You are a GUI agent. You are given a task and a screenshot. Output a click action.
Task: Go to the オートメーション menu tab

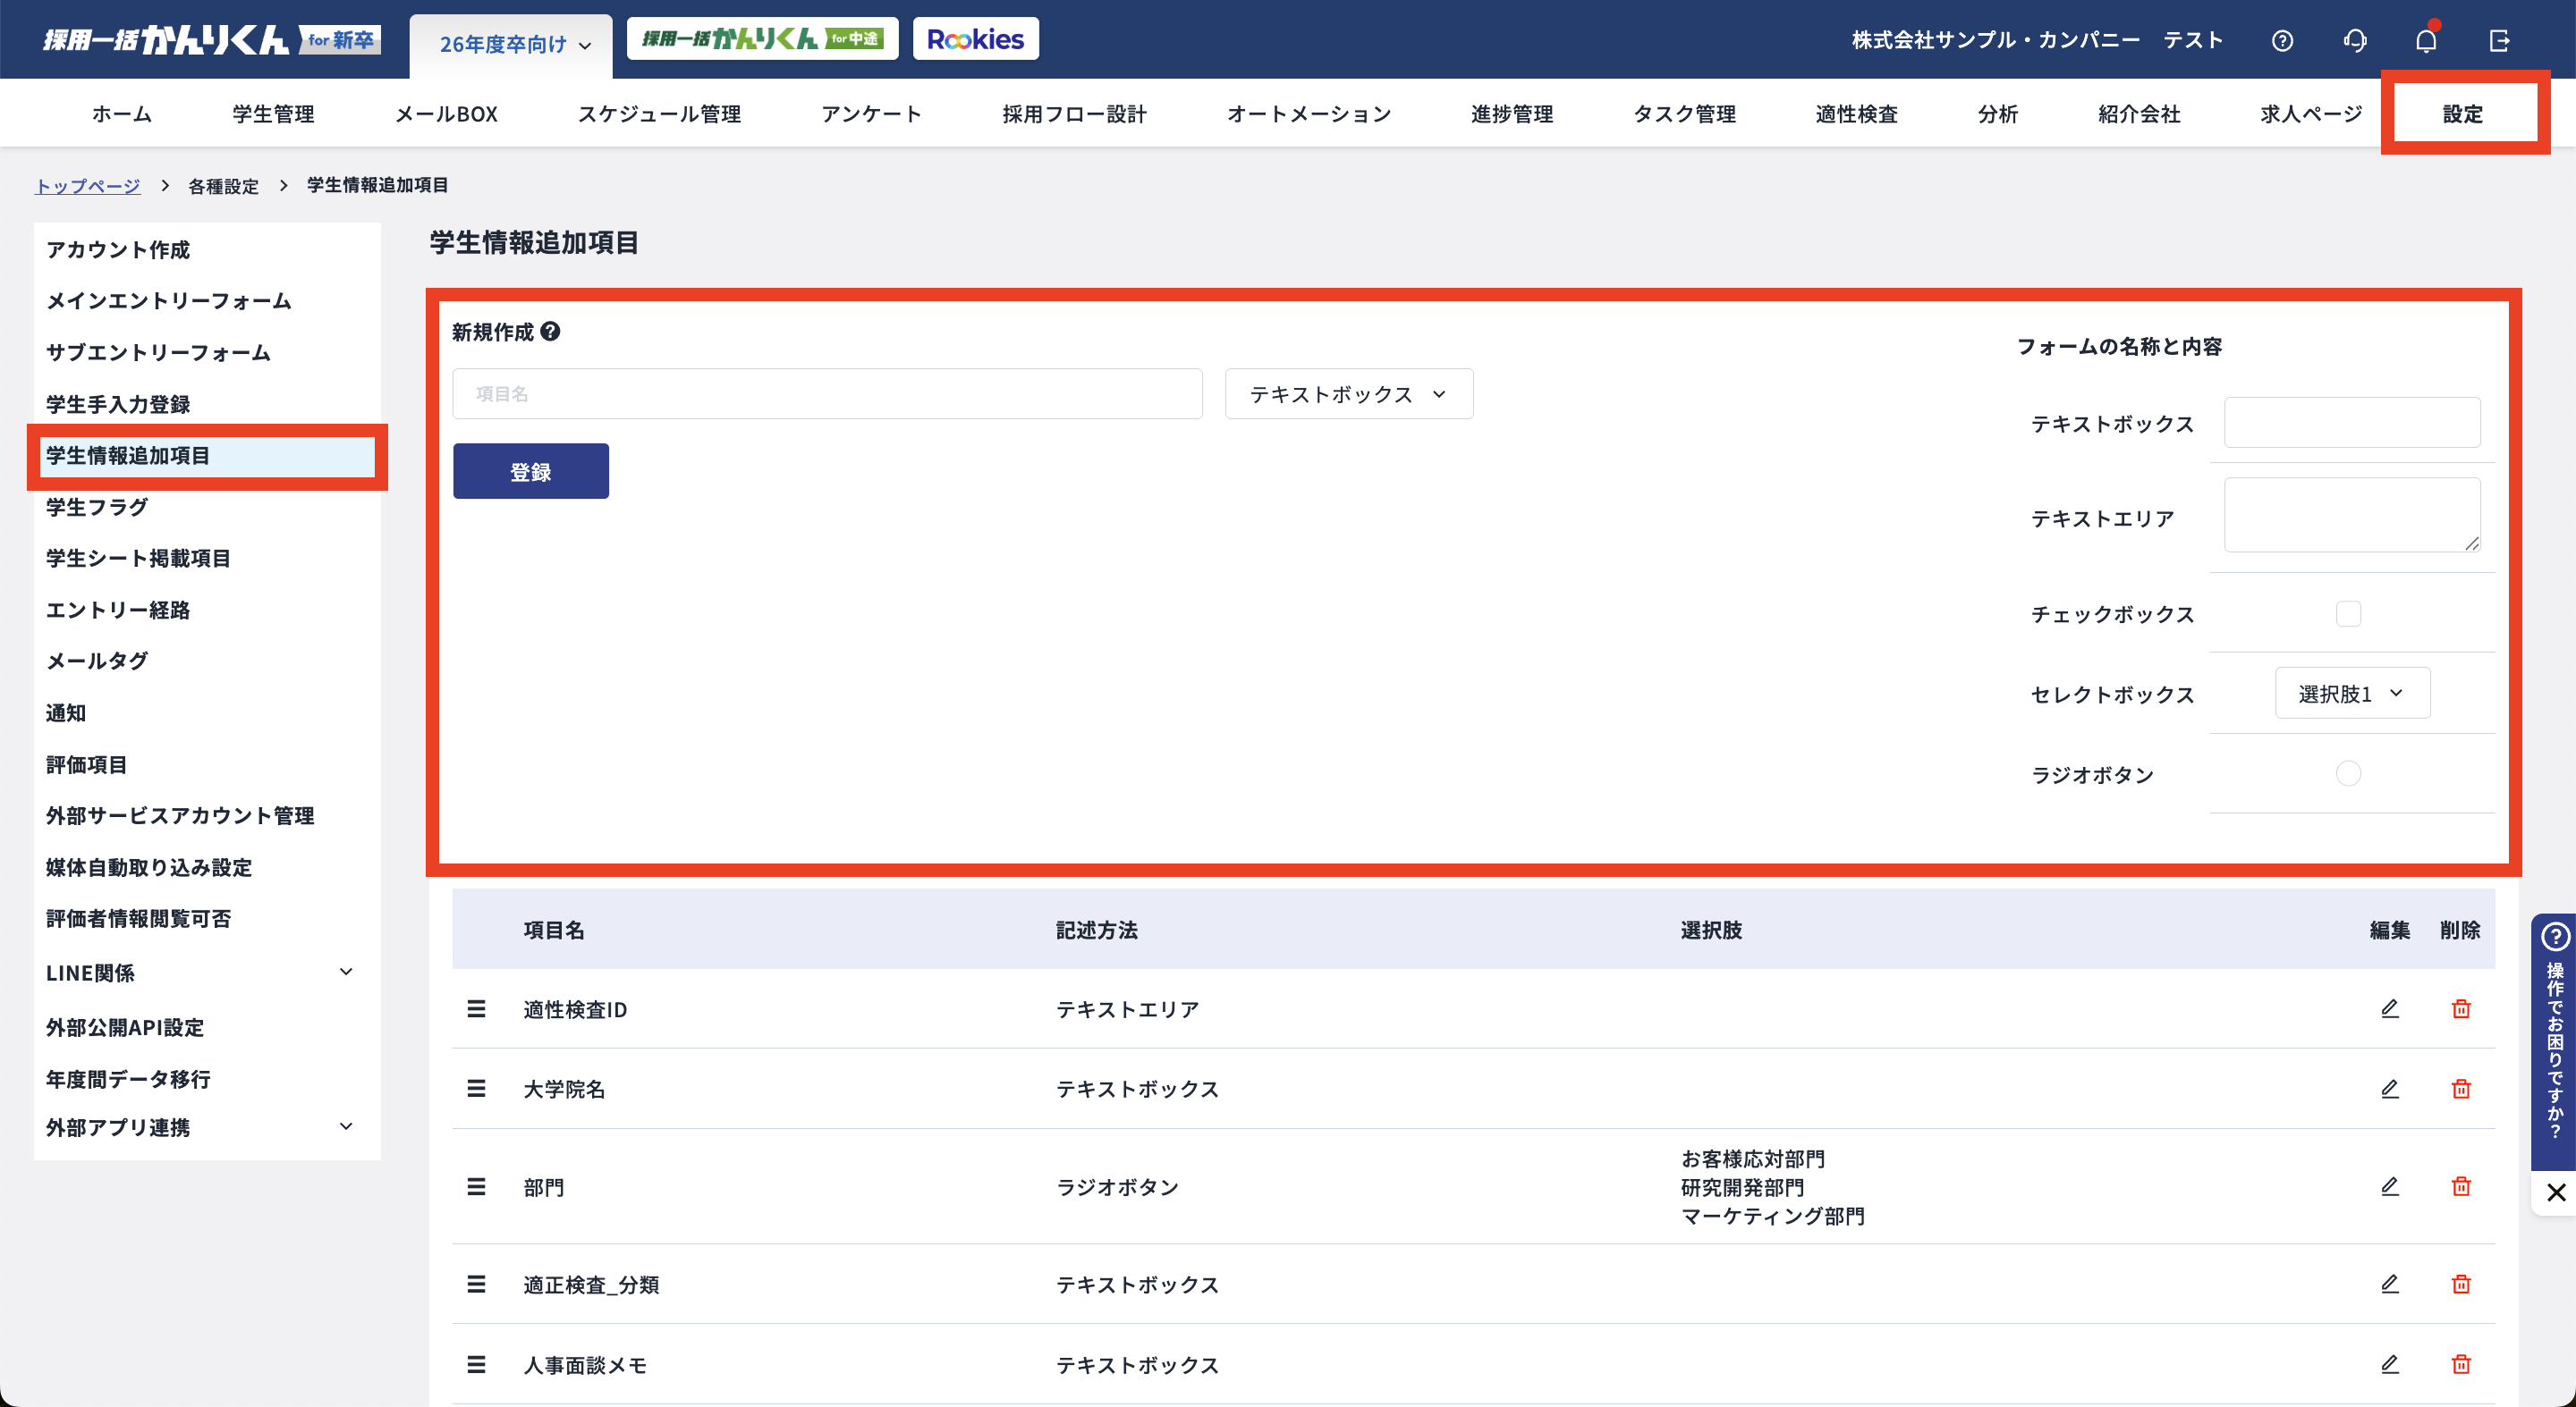1308,114
